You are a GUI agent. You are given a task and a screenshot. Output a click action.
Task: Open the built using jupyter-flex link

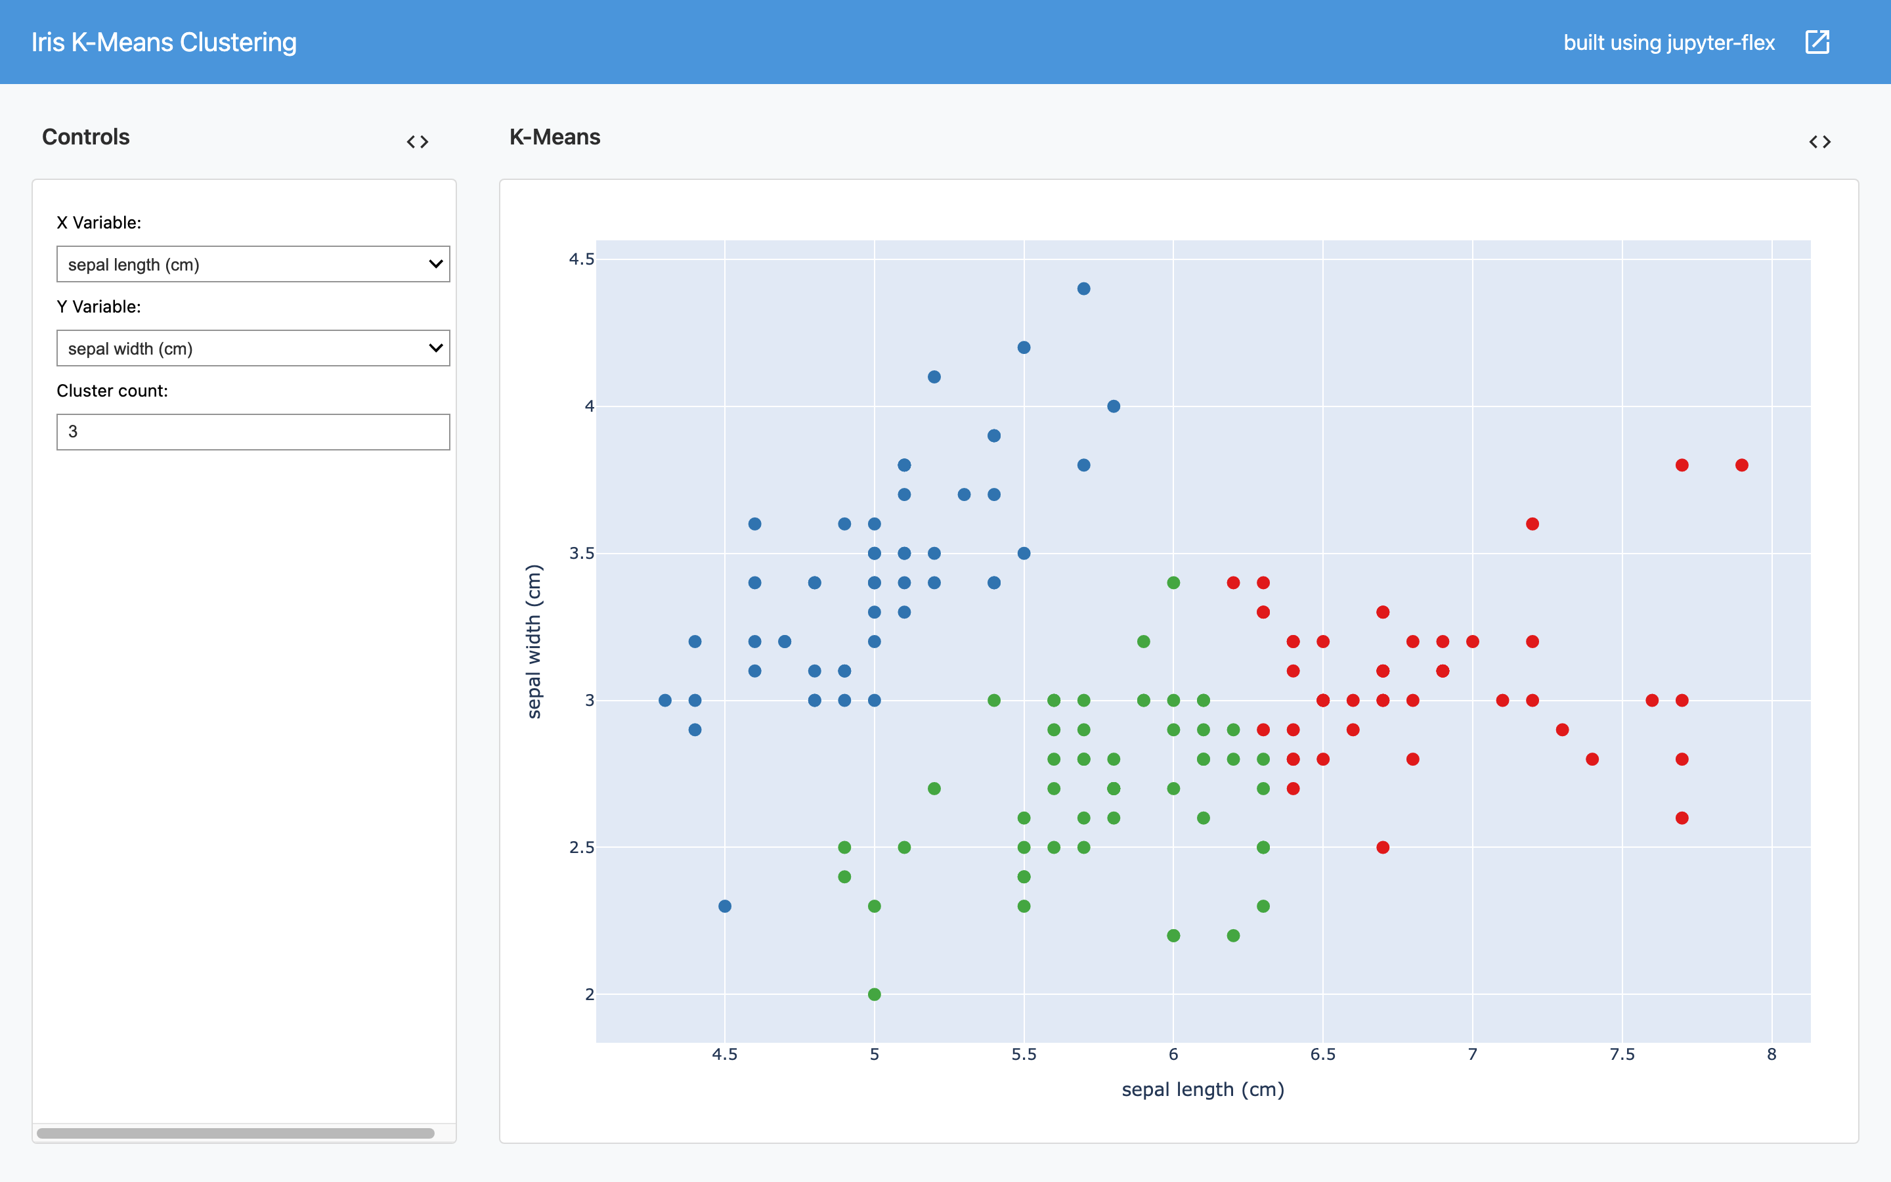(1670, 41)
